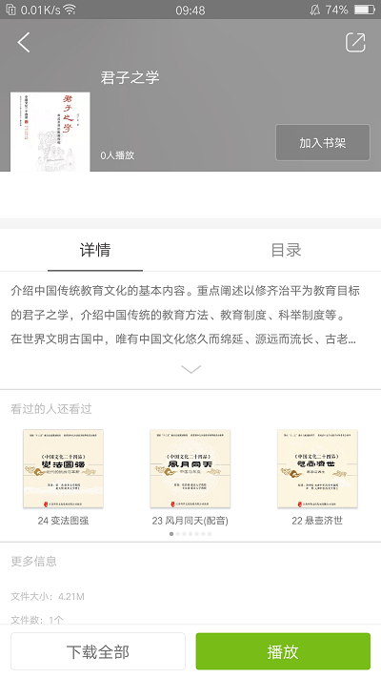Tap the Wi-Fi status icon

coord(70,10)
